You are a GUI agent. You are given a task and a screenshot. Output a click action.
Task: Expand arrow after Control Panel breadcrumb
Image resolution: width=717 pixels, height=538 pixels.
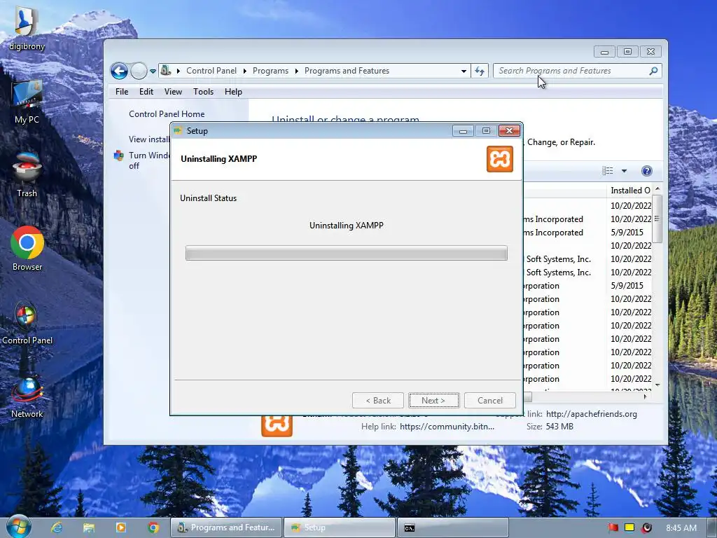pyautogui.click(x=244, y=71)
